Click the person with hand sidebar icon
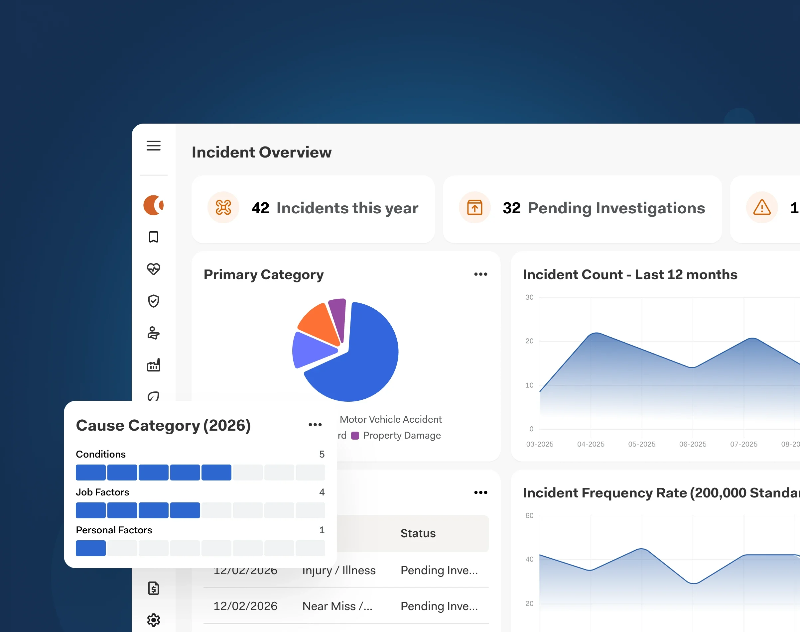 pos(153,333)
